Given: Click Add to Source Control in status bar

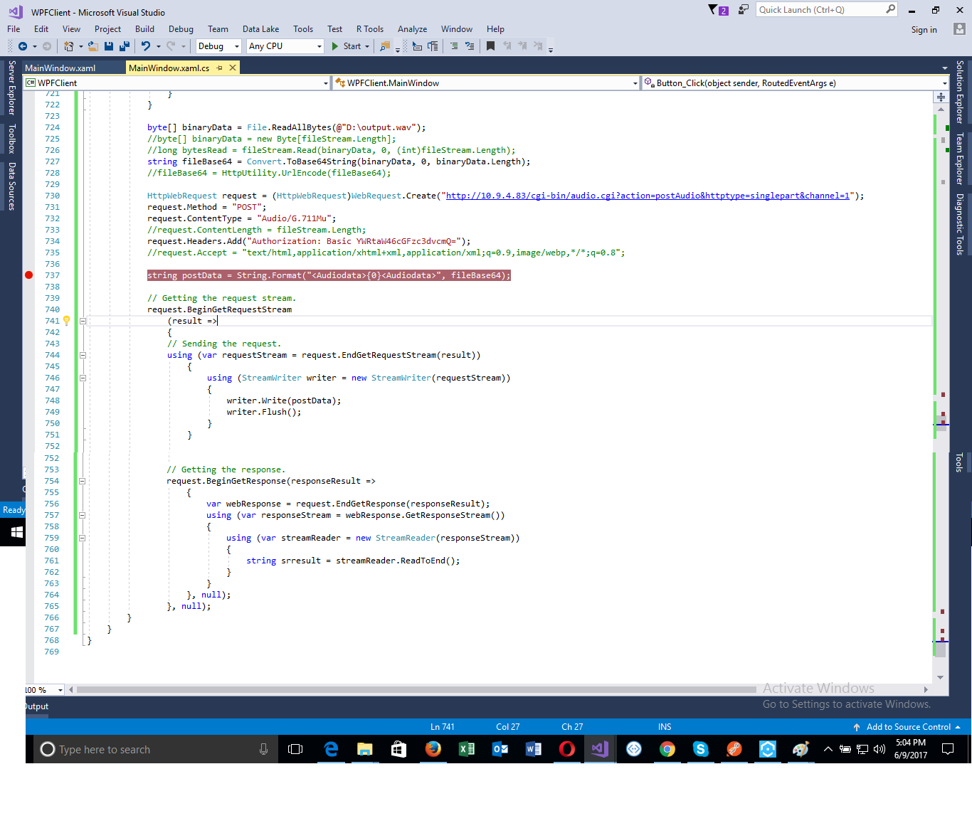Looking at the screenshot, I should point(907,727).
